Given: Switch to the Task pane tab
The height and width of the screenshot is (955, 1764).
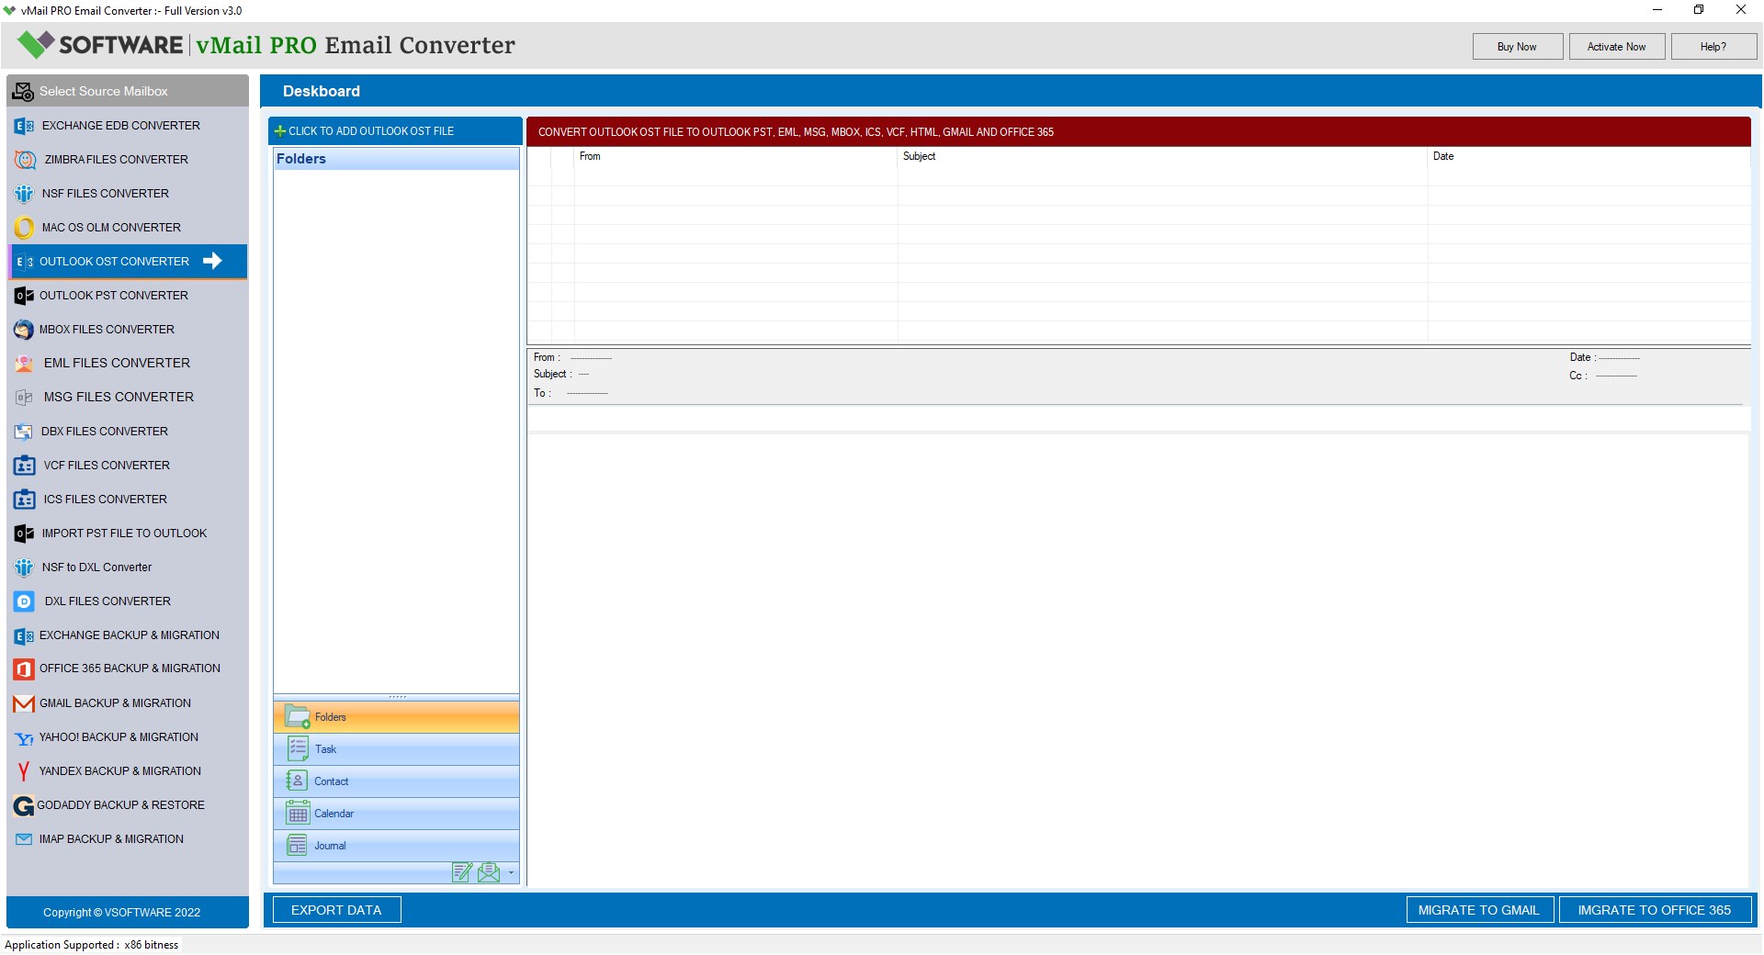Looking at the screenshot, I should (x=396, y=749).
